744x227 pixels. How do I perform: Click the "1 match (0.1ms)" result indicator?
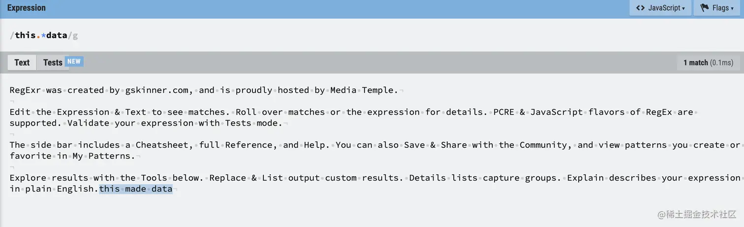708,63
